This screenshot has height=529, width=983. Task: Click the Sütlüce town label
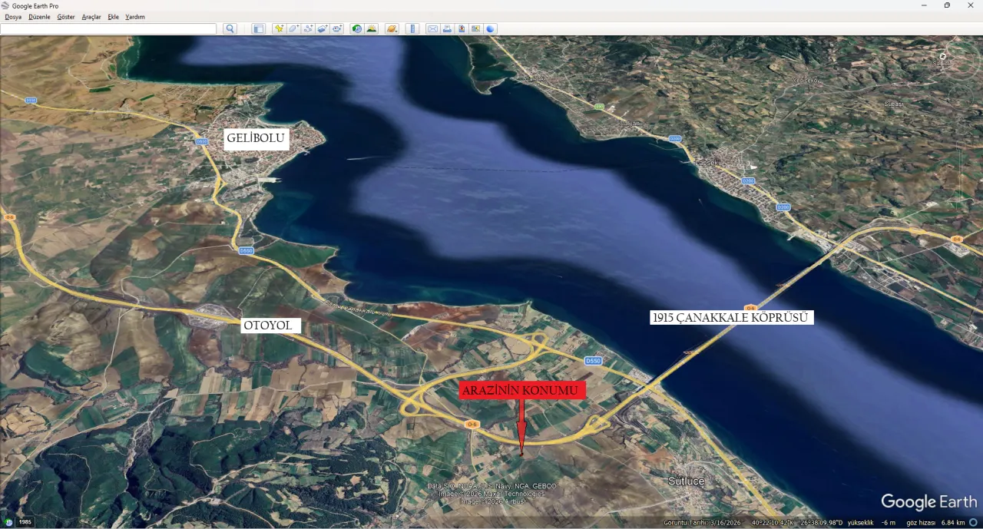686,481
